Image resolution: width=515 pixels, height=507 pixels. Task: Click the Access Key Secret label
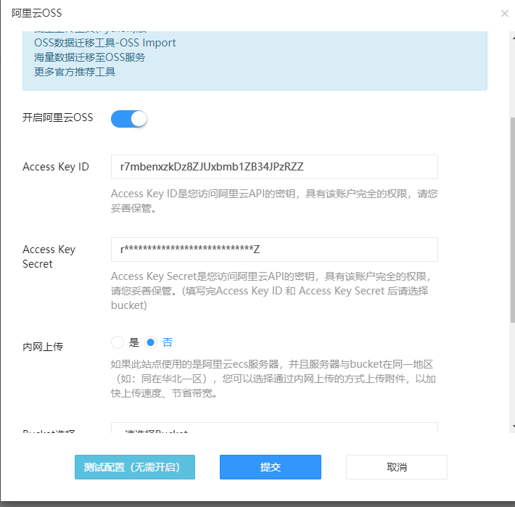[49, 257]
